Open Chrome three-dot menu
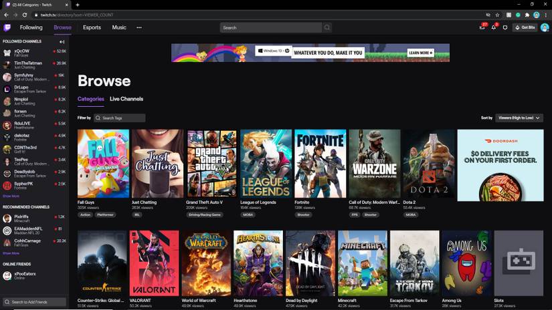The image size is (552, 310). tap(546, 15)
